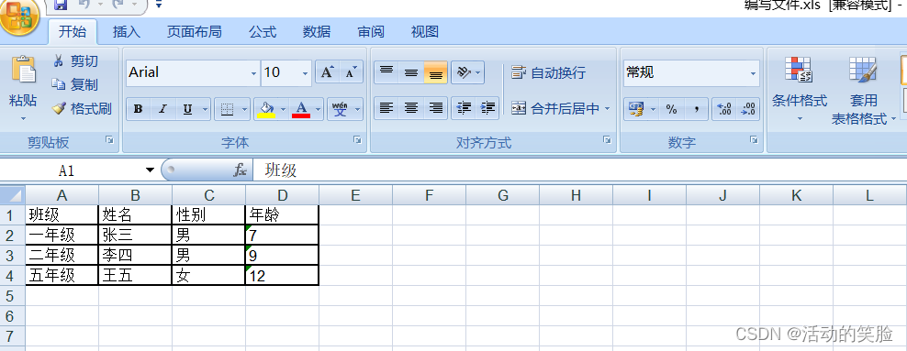Increase indent icon

click(487, 108)
